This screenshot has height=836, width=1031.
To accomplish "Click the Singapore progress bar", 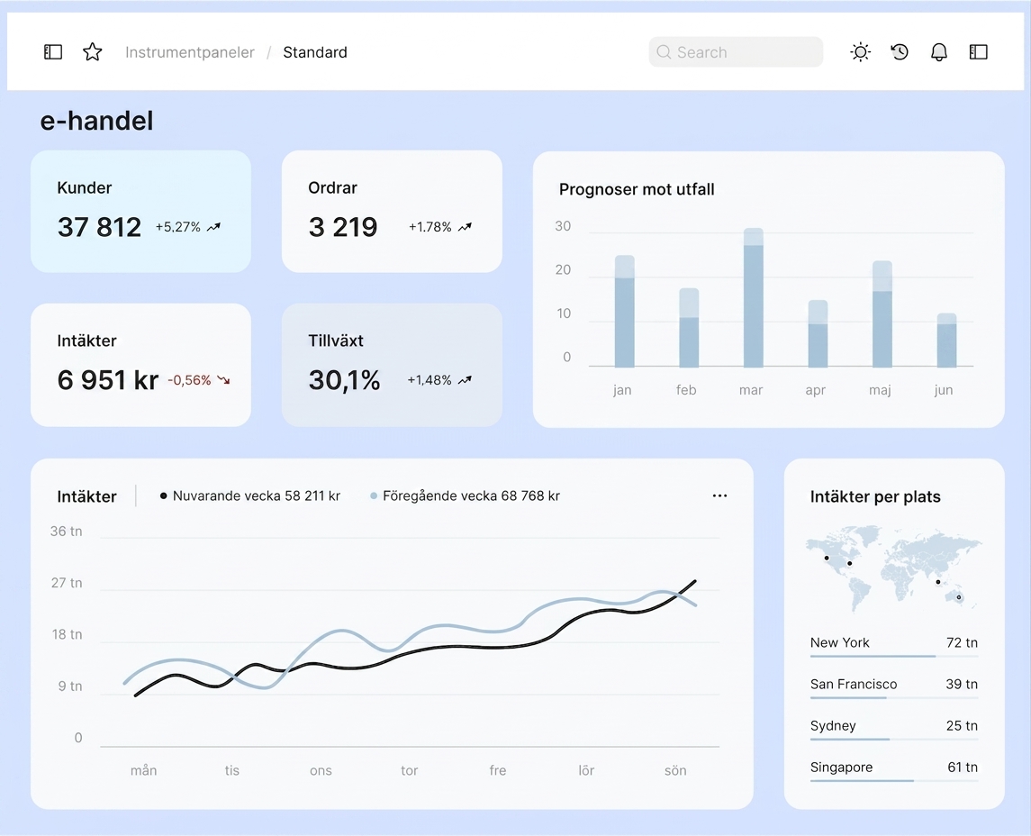I will (893, 780).
